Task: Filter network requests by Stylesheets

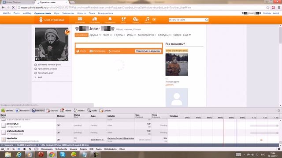Action: (61, 149)
